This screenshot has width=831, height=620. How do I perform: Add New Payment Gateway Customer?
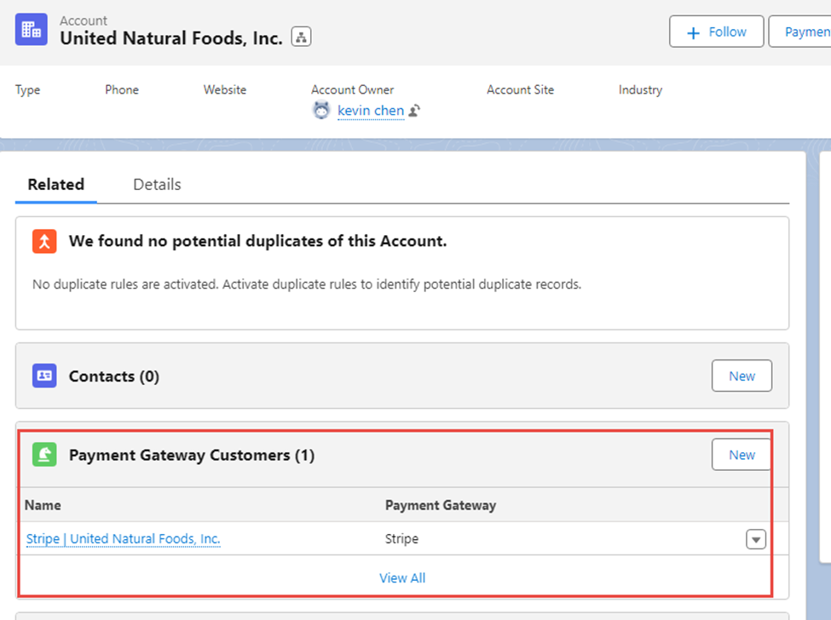tap(742, 455)
